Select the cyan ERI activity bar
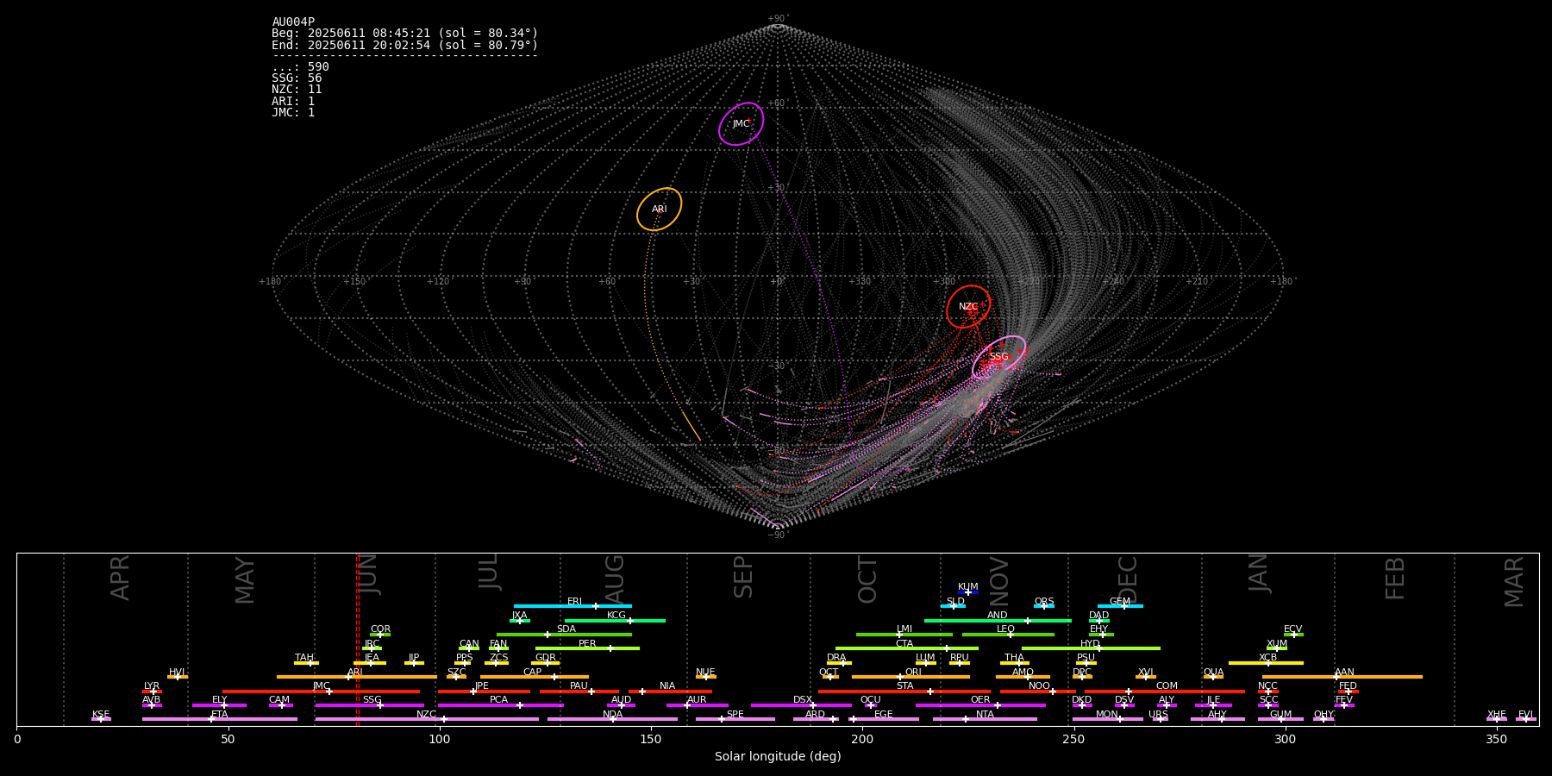 (x=573, y=606)
